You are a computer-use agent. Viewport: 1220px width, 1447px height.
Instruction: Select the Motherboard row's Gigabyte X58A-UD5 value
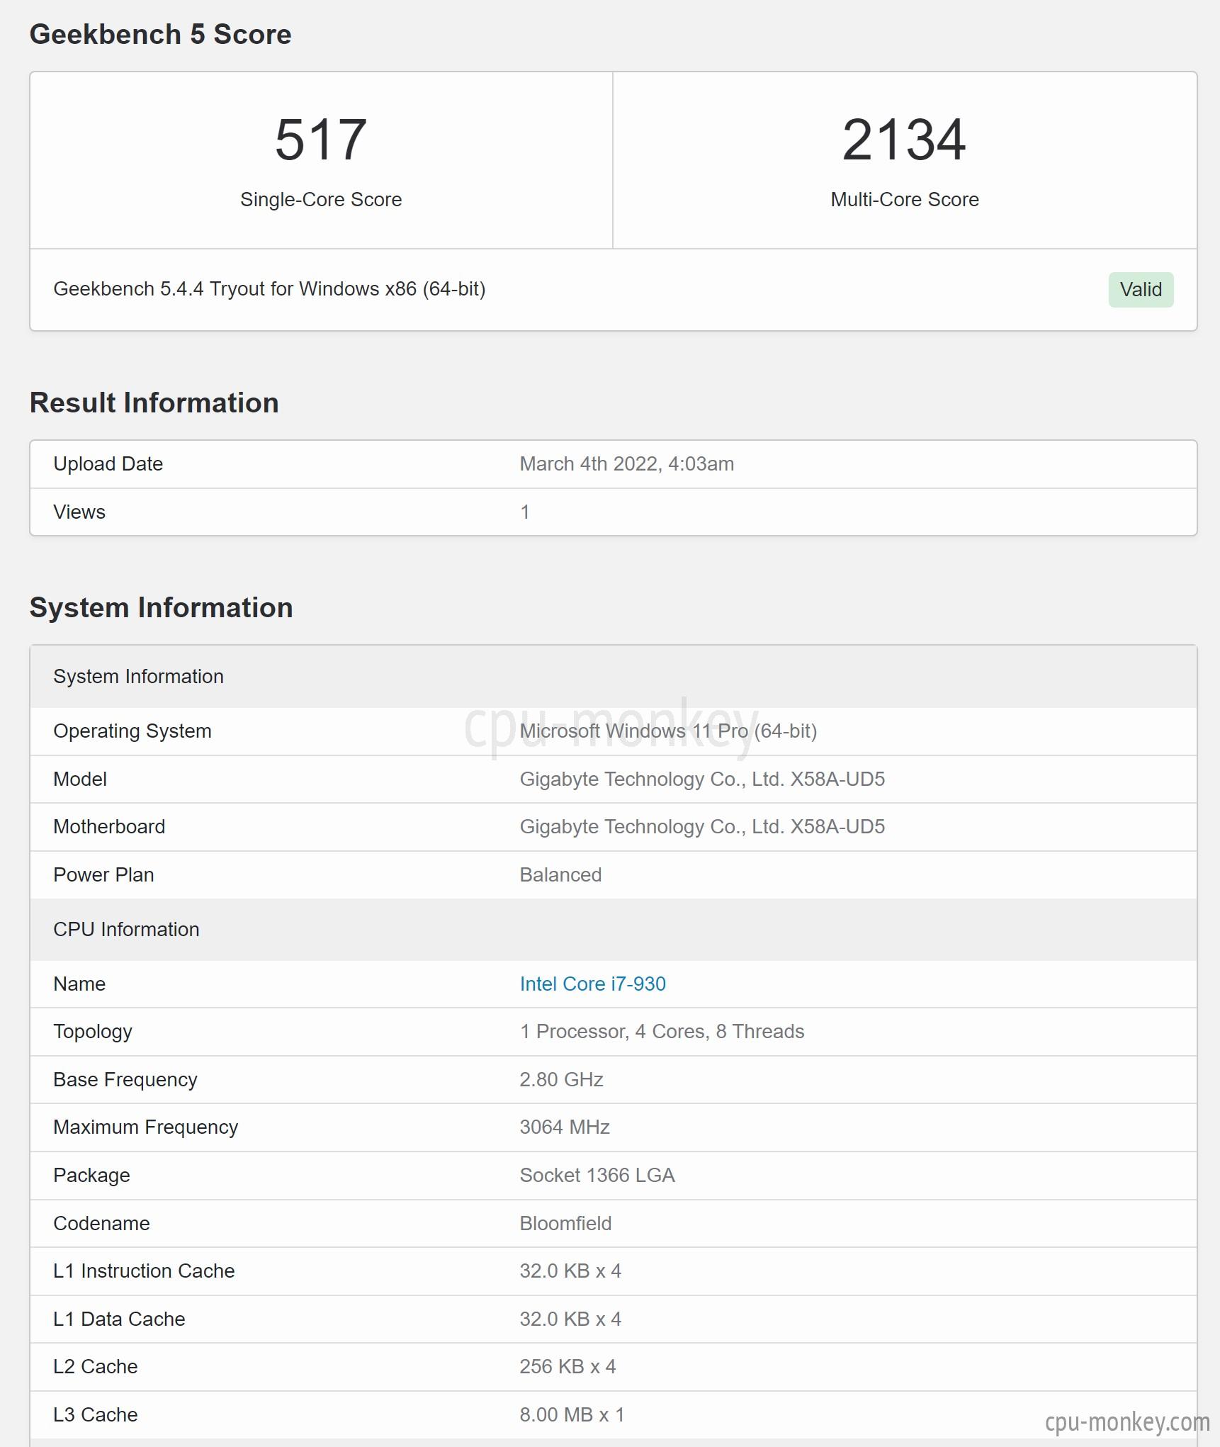pos(702,826)
